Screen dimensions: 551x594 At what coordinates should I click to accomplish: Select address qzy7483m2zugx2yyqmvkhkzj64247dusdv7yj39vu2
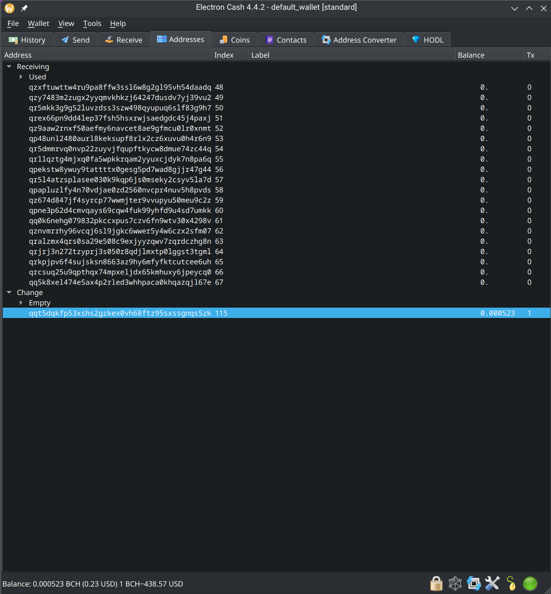(276, 97)
